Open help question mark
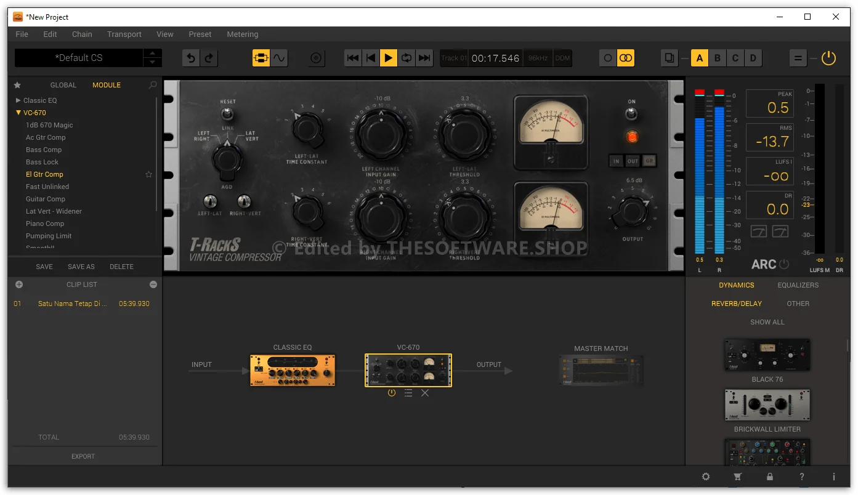The image size is (858, 495). pyautogui.click(x=801, y=477)
